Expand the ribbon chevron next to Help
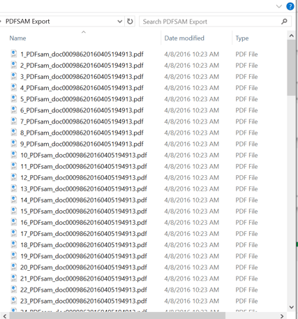The height and width of the screenshot is (319, 298). click(x=278, y=6)
